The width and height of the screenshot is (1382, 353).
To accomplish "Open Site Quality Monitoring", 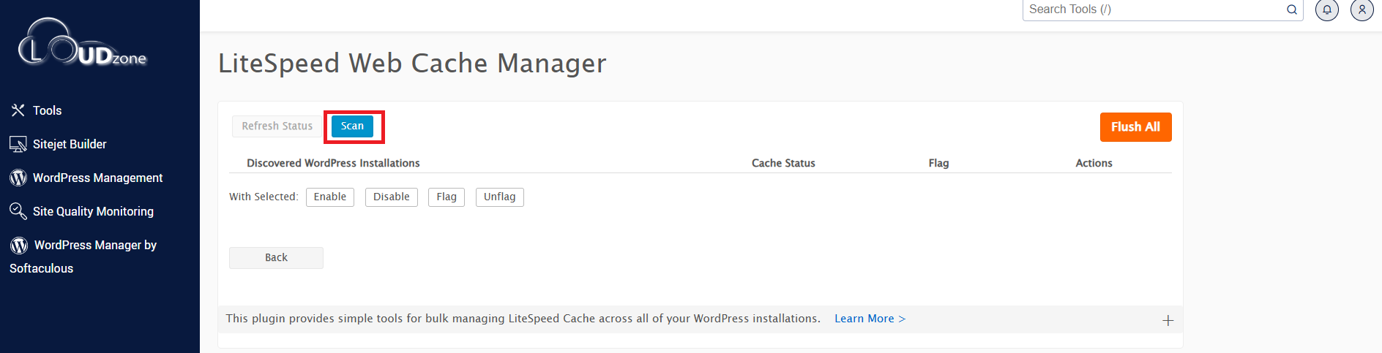I will [x=93, y=211].
